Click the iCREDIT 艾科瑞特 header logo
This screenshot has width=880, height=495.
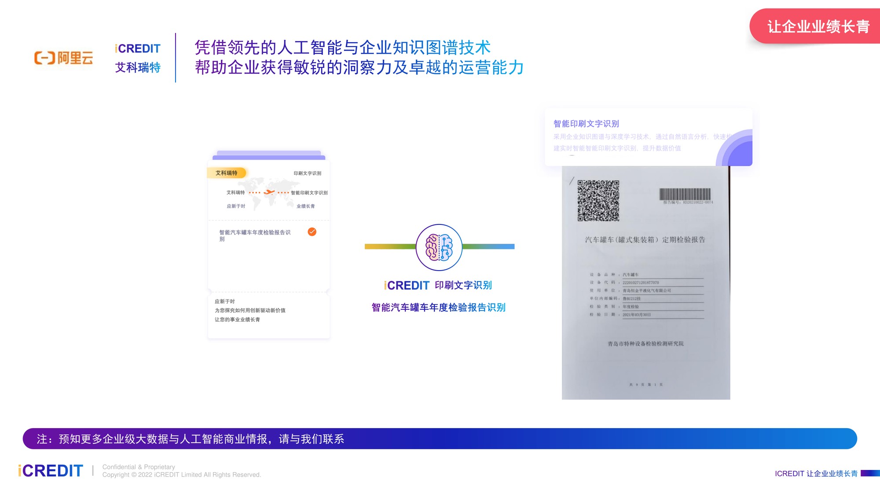138,58
